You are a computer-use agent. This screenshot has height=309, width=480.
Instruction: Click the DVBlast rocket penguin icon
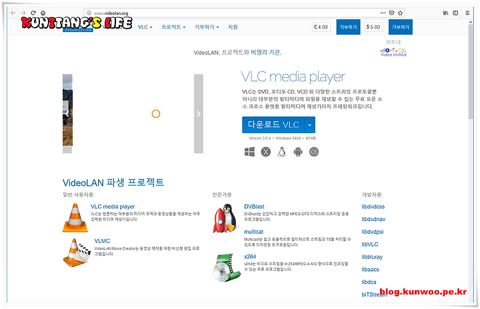click(x=225, y=218)
